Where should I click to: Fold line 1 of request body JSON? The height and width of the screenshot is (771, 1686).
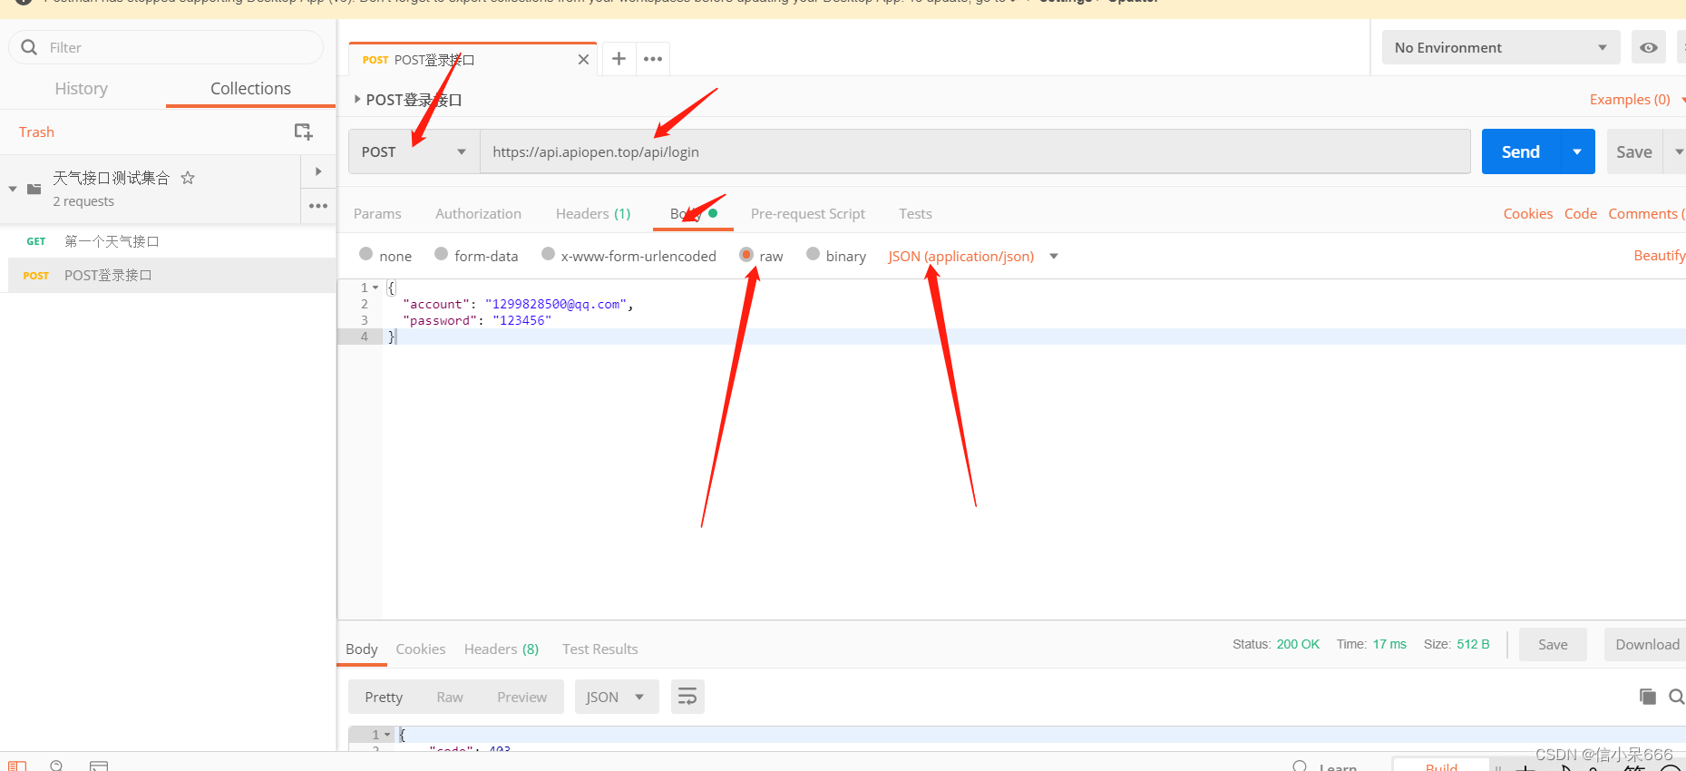click(x=375, y=288)
